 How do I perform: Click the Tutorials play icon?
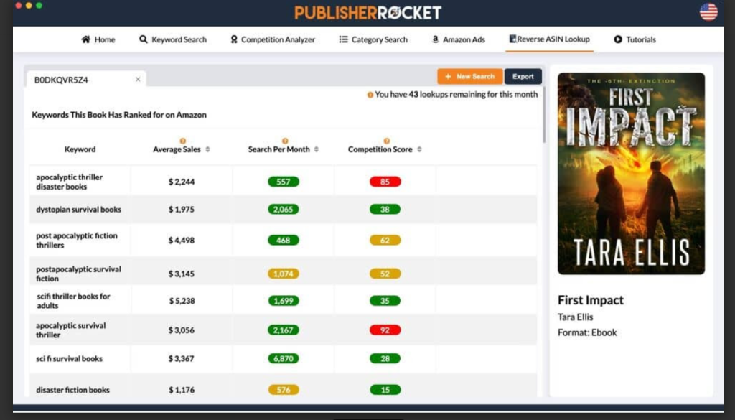pos(618,39)
